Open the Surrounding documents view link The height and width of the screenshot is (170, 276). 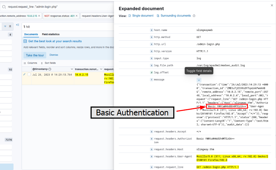click(x=175, y=16)
